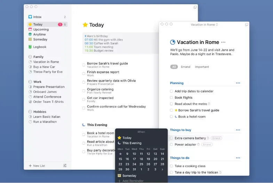Viewport: 273px width, 183px height.
Task: Open the Inbox list icon
Action: [30, 17]
